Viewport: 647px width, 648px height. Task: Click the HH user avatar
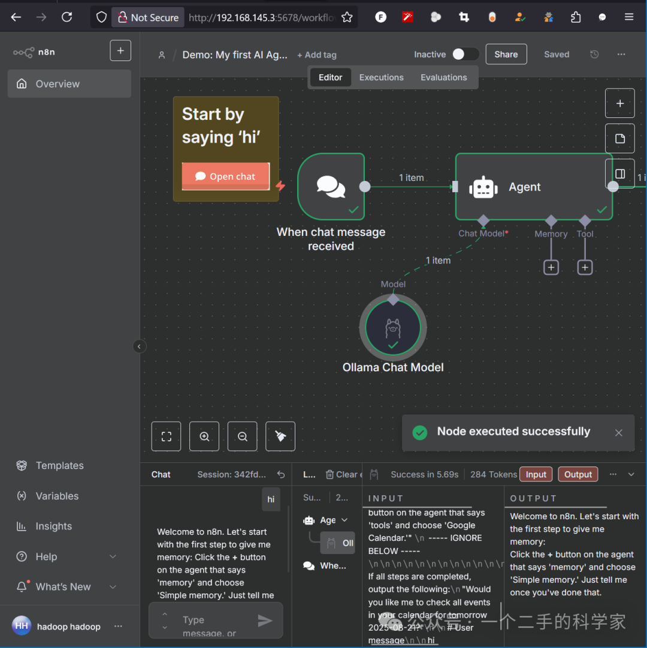(22, 626)
